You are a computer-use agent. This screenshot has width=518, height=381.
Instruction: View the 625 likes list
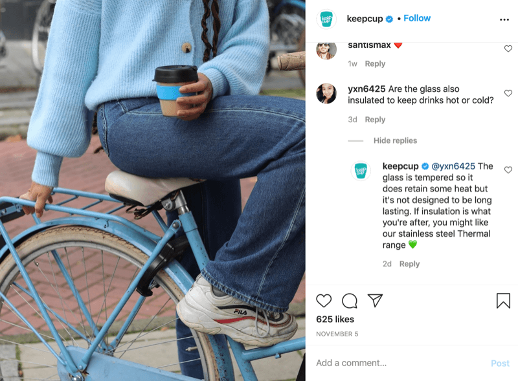(335, 320)
